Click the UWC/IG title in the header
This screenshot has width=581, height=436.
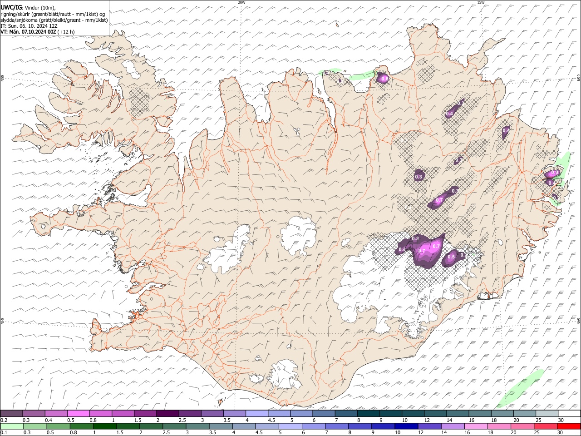coord(11,7)
